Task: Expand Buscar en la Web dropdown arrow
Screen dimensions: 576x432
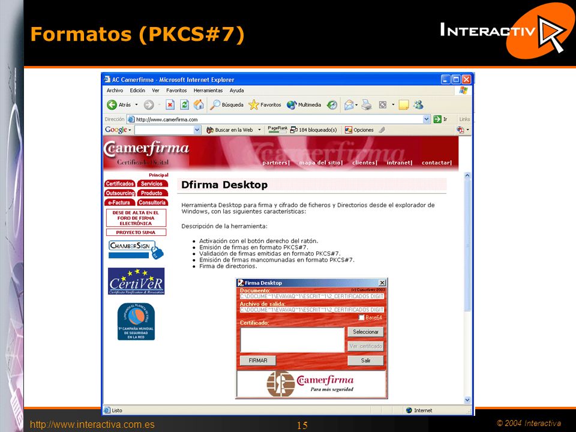Action: [259, 130]
